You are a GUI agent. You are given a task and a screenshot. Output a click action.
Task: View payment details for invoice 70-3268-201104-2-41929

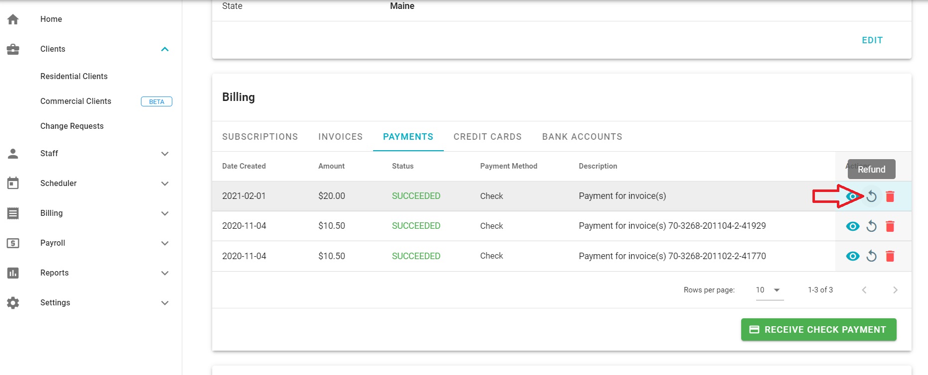pyautogui.click(x=853, y=226)
